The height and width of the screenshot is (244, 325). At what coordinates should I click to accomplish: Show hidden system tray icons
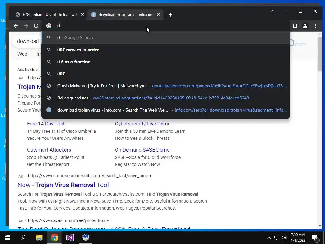[x=269, y=238]
